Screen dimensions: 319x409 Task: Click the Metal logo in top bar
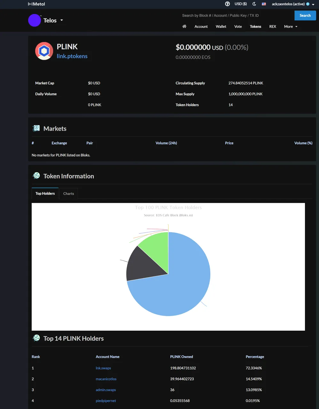[x=36, y=4]
